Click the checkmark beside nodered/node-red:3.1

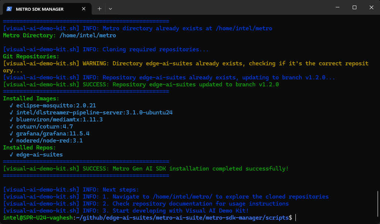click(x=12, y=141)
